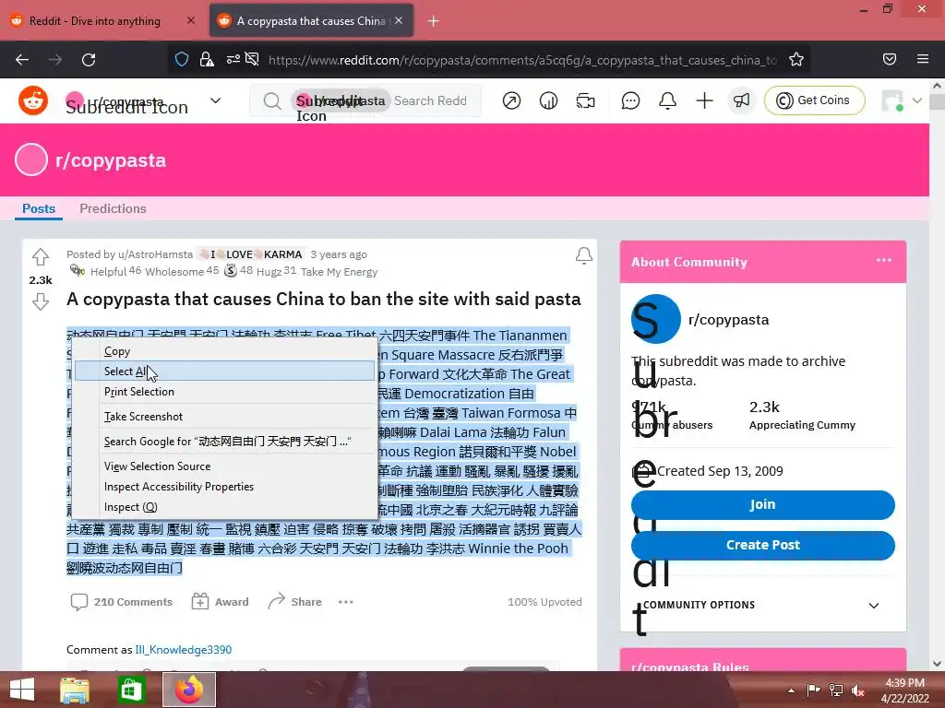Open the Ill_Knowledge3390 username link
The width and height of the screenshot is (945, 708).
(x=184, y=650)
